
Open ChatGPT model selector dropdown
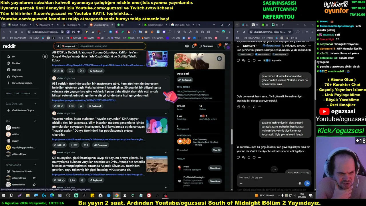pyautogui.click(x=250, y=46)
